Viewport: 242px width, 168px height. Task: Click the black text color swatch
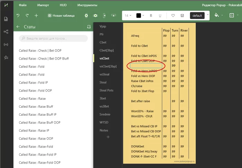[139, 16]
